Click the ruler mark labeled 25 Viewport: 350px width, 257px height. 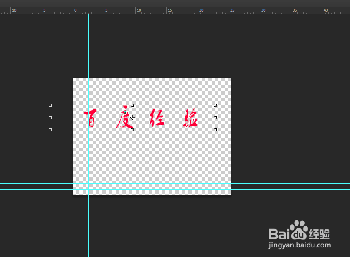click(232, 10)
